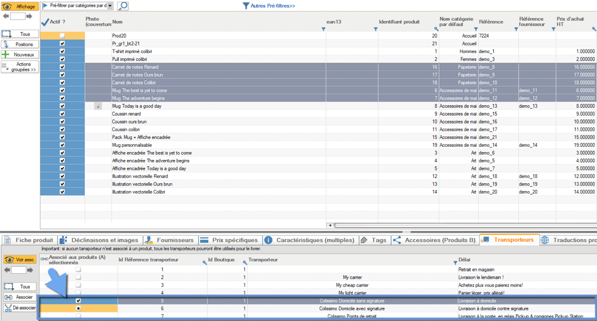The height and width of the screenshot is (321, 597).
Task: Click key search icon right of Identifiant produit
Action: tap(436, 29)
